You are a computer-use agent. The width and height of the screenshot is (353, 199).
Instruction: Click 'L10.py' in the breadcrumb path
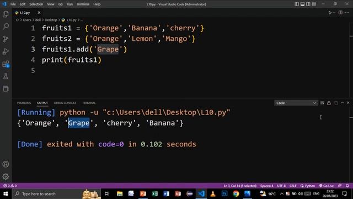pos(71,20)
